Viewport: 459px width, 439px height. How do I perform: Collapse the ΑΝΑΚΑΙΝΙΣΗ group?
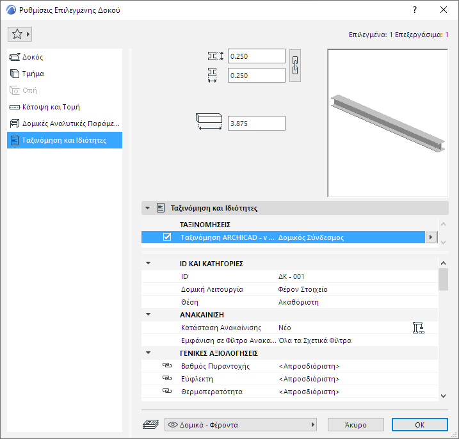(149, 314)
